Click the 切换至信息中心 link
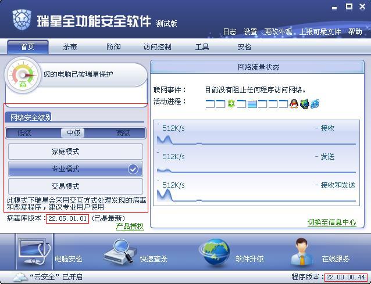 [332, 222]
